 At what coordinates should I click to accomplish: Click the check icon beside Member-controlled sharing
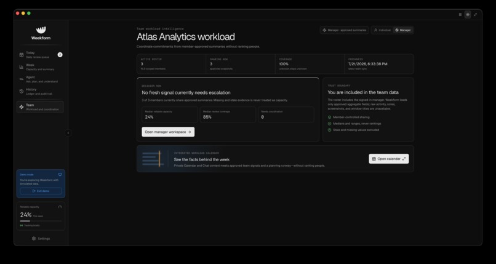330,118
